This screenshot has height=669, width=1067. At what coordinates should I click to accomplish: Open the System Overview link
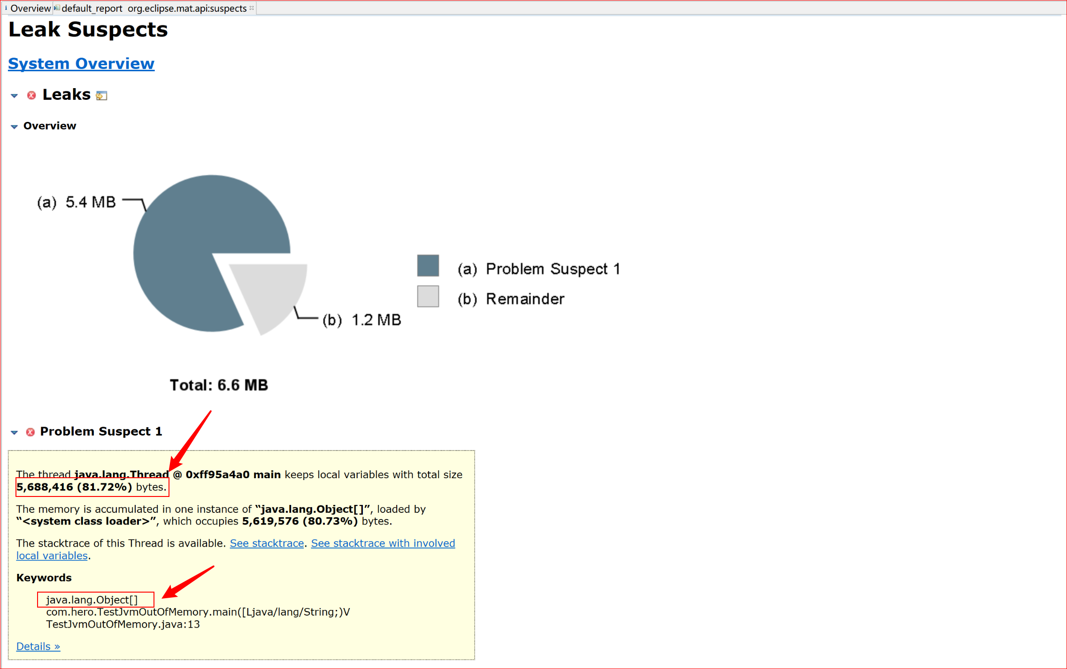point(81,63)
